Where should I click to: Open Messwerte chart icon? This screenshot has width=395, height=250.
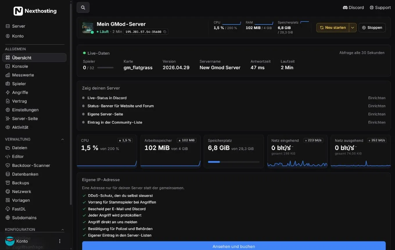8,75
